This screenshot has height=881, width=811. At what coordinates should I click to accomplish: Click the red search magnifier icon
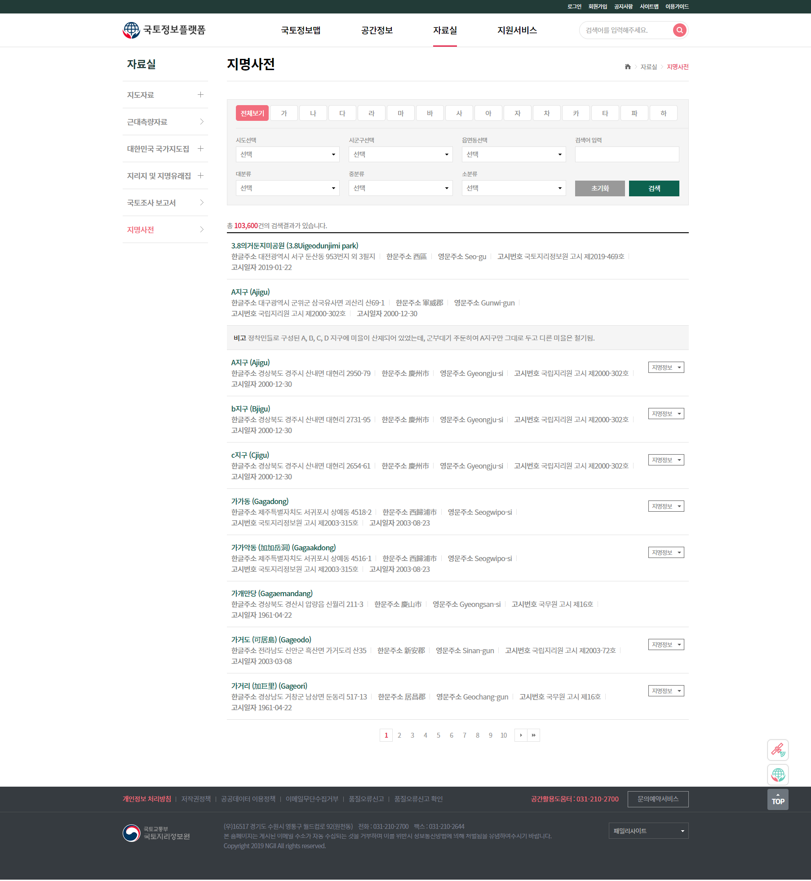click(679, 30)
